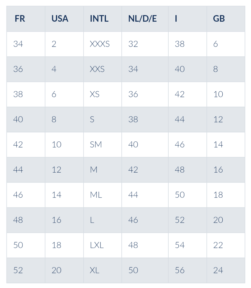Click the USA column header
Viewport: 251px width, 288px height.
point(64,19)
